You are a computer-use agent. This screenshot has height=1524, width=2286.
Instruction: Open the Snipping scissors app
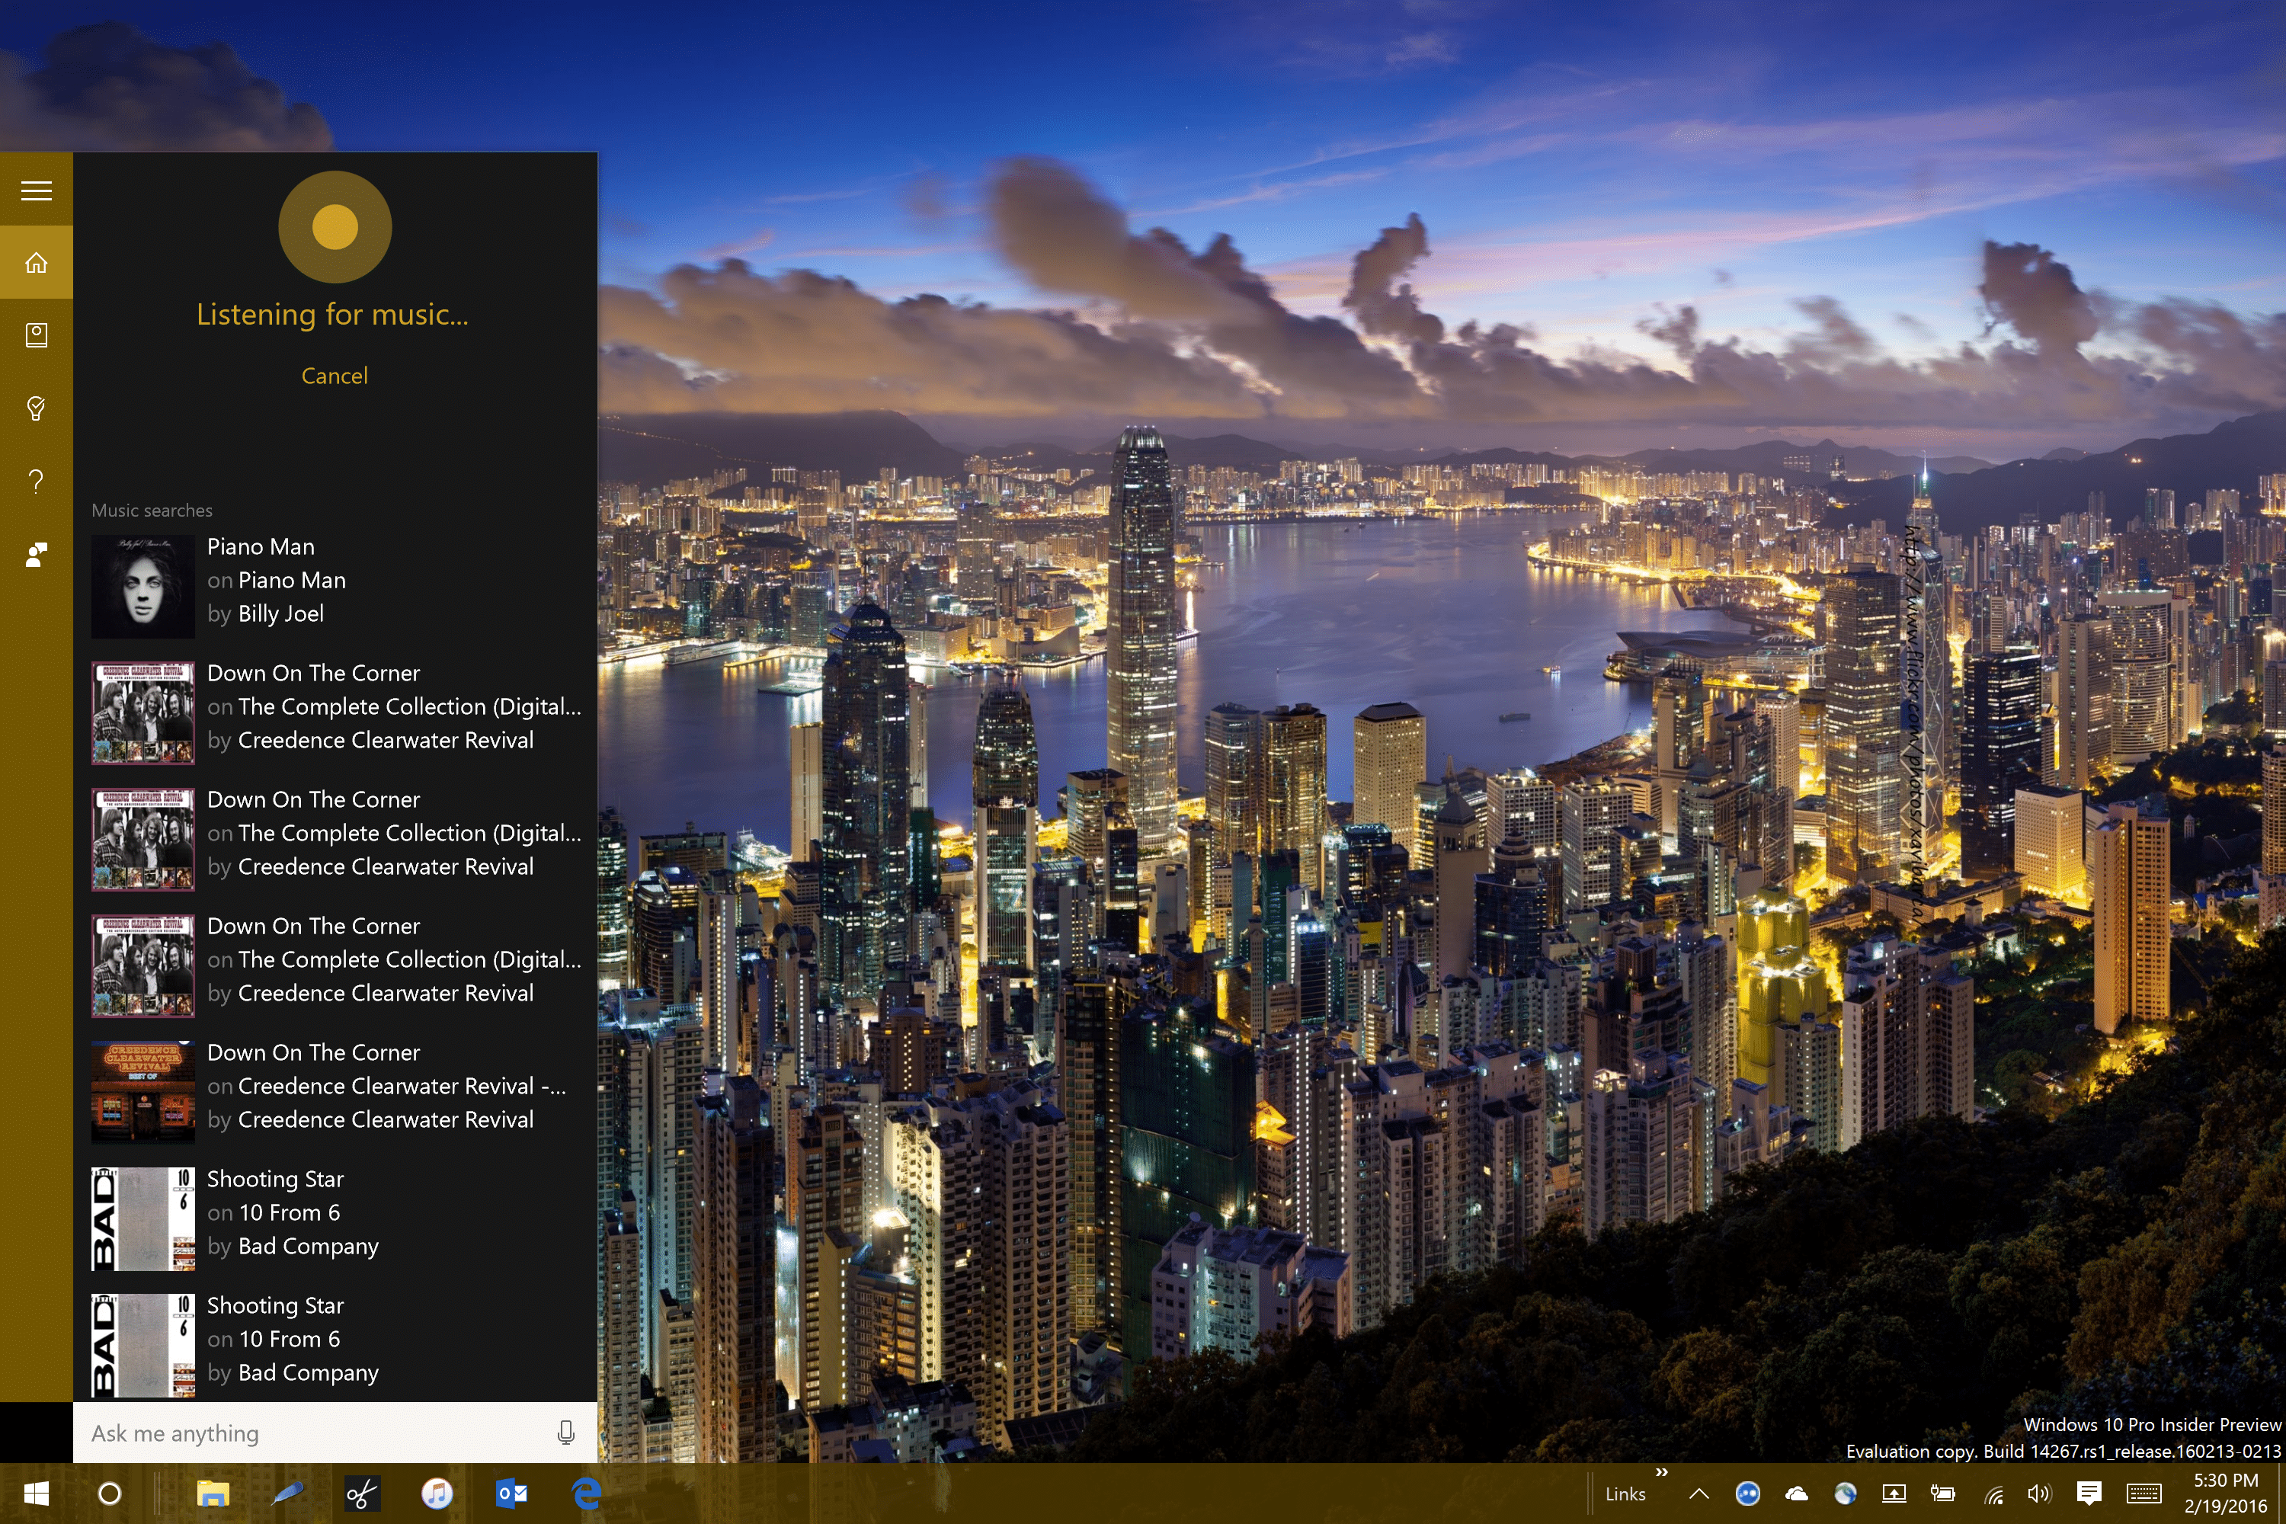pyautogui.click(x=361, y=1494)
